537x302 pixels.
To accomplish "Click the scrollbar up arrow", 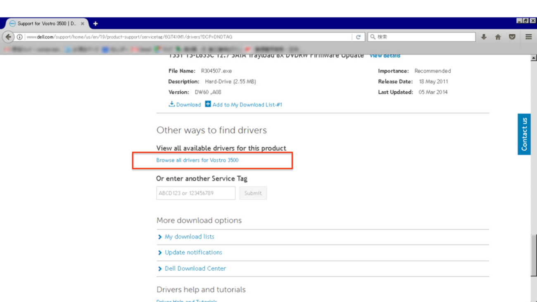I will click(534, 58).
